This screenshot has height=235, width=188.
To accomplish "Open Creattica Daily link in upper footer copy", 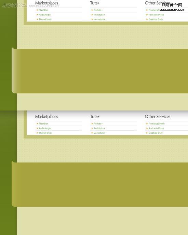I will (156, 19).
